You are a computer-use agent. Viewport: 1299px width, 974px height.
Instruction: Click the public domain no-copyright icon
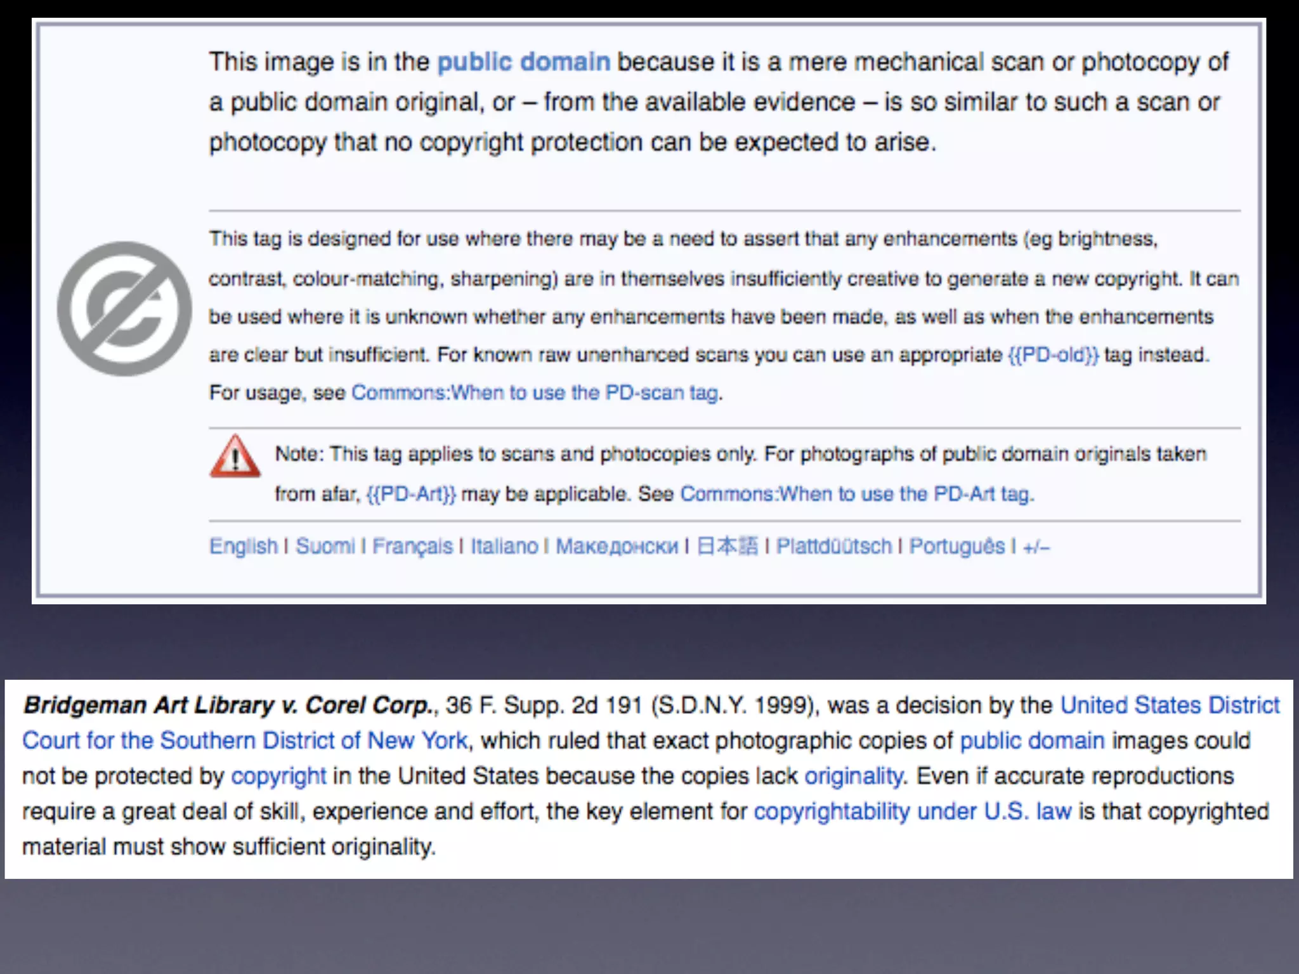124,309
